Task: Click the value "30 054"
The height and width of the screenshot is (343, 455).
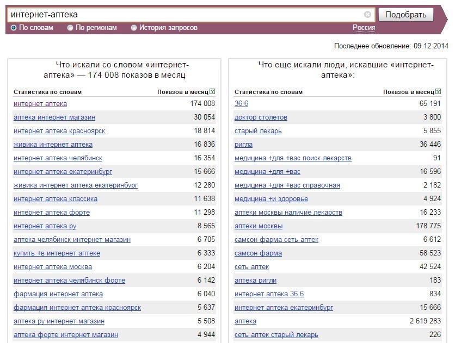Action: 204,117
